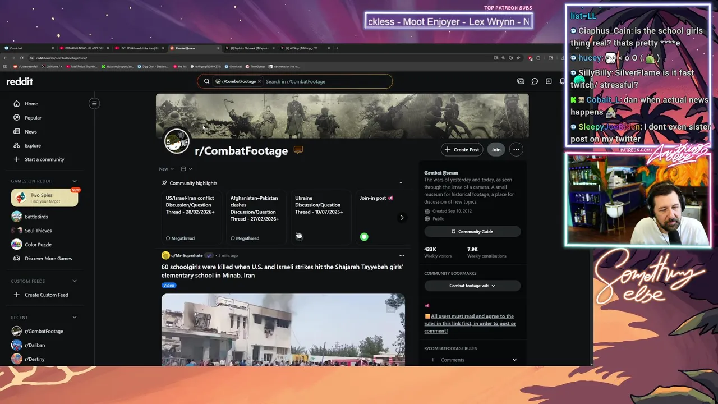Open u/Mr-Superhate user profile

point(187,255)
